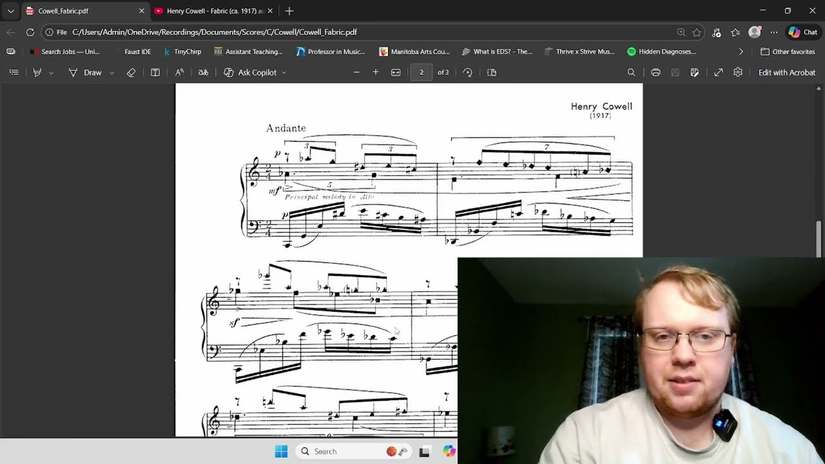
Task: Open the Other favorites folder
Action: (788, 52)
